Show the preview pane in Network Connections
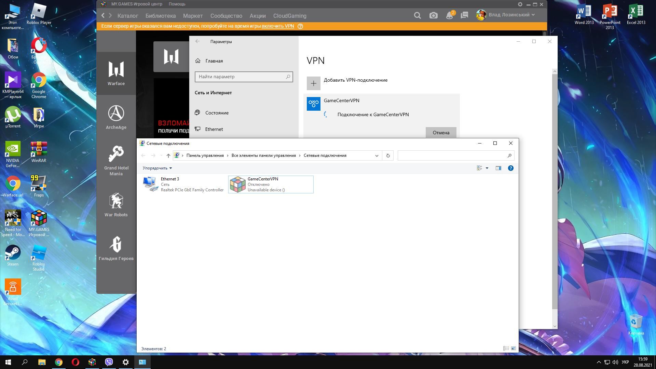Image resolution: width=656 pixels, height=369 pixels. (x=498, y=168)
